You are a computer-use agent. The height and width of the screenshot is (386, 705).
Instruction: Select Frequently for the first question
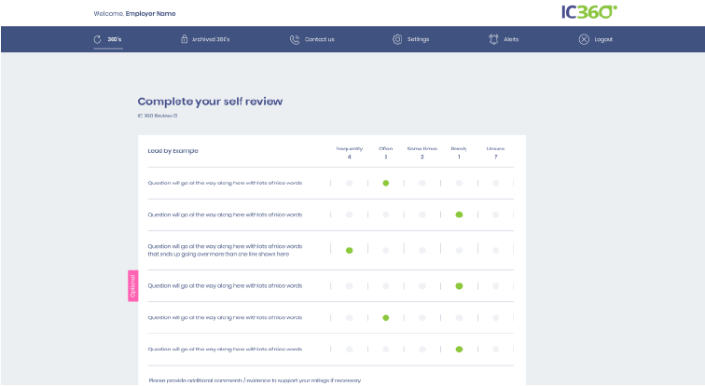point(349,184)
